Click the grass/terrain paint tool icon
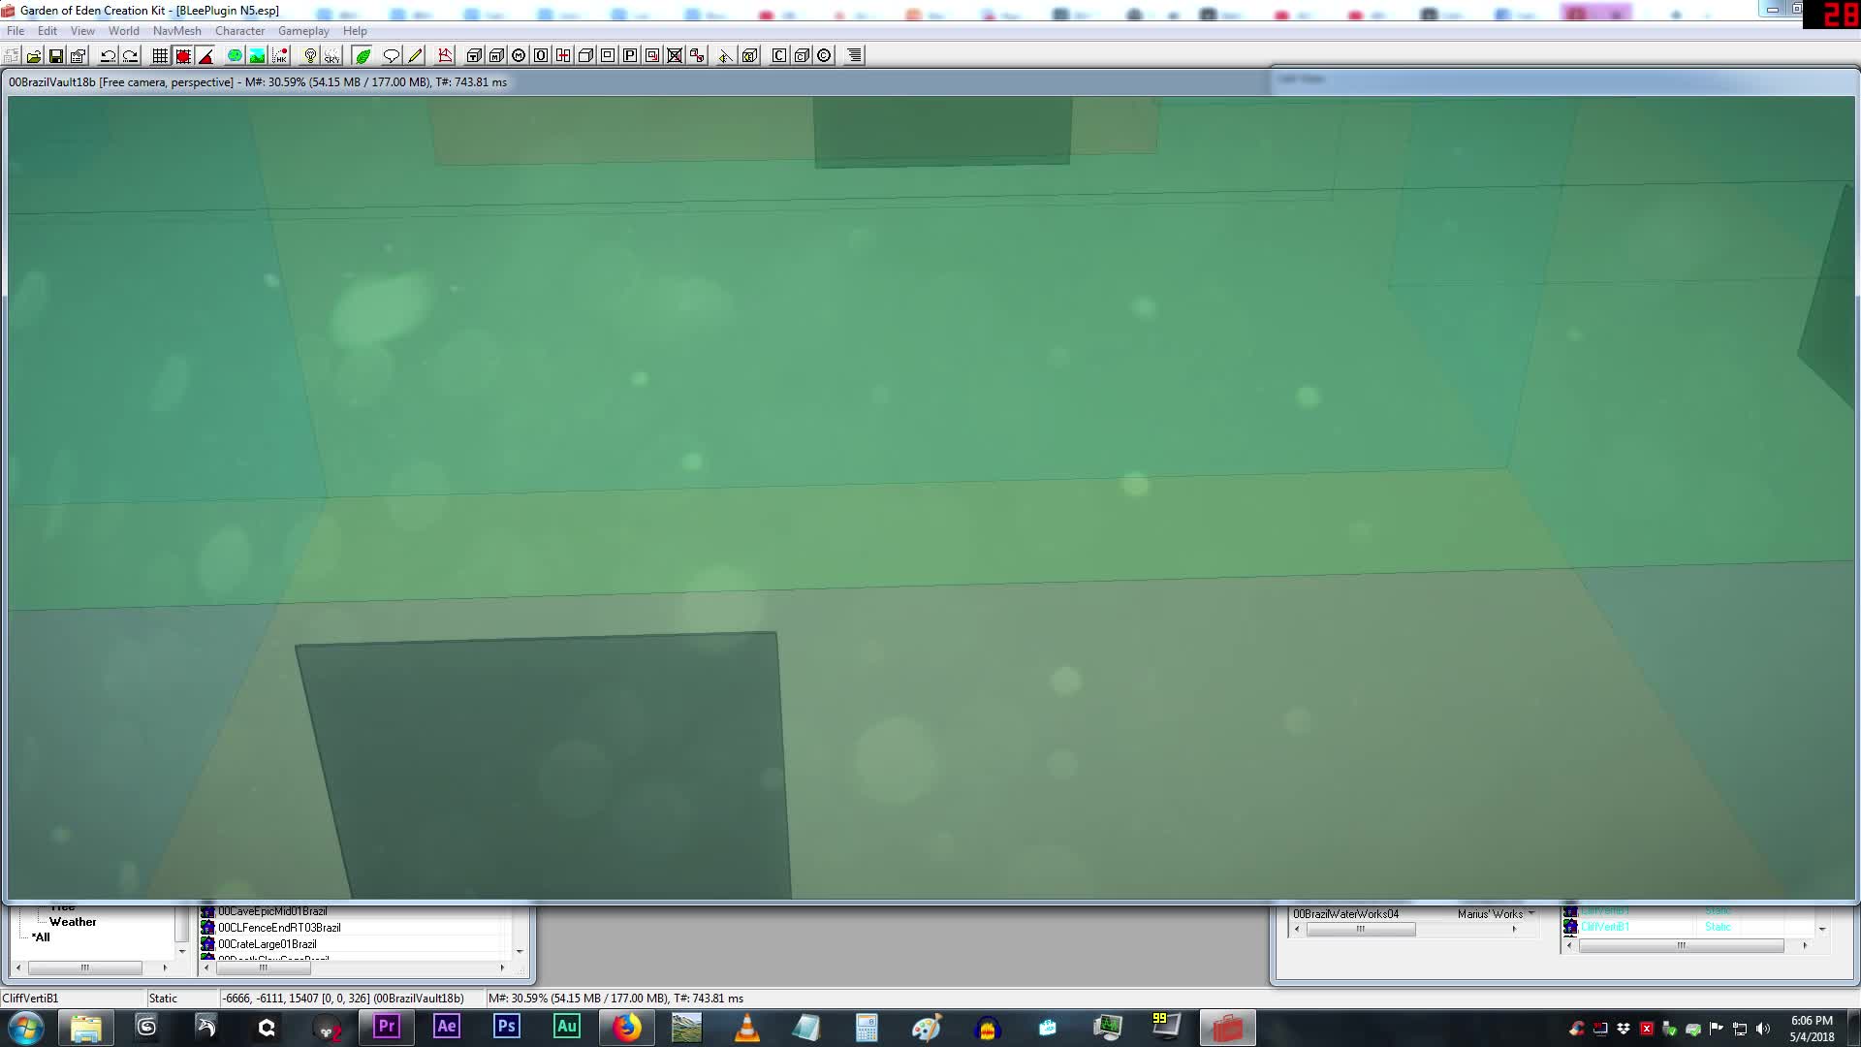 point(363,55)
